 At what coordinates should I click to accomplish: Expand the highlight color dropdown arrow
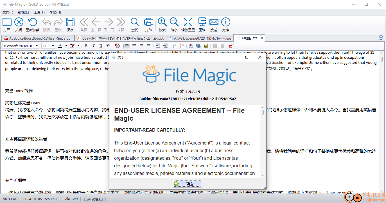click(78, 46)
